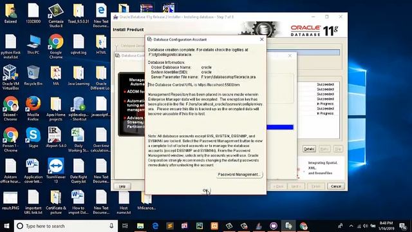Screen dimensions: 412x232
Task: Click OK in Database Configuration Assistant dialog
Action: click(206, 191)
